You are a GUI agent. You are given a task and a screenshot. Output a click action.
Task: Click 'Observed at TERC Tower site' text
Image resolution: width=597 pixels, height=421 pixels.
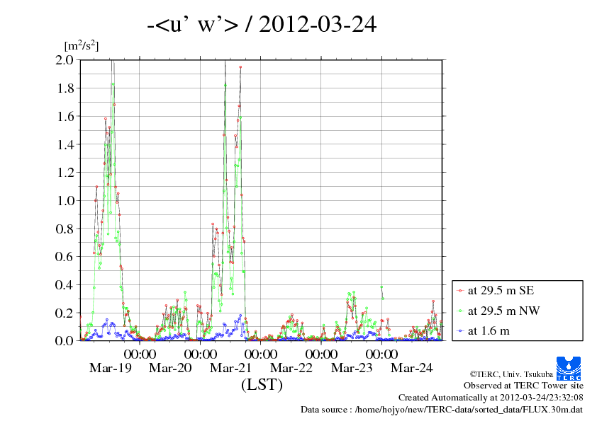pyautogui.click(x=523, y=386)
